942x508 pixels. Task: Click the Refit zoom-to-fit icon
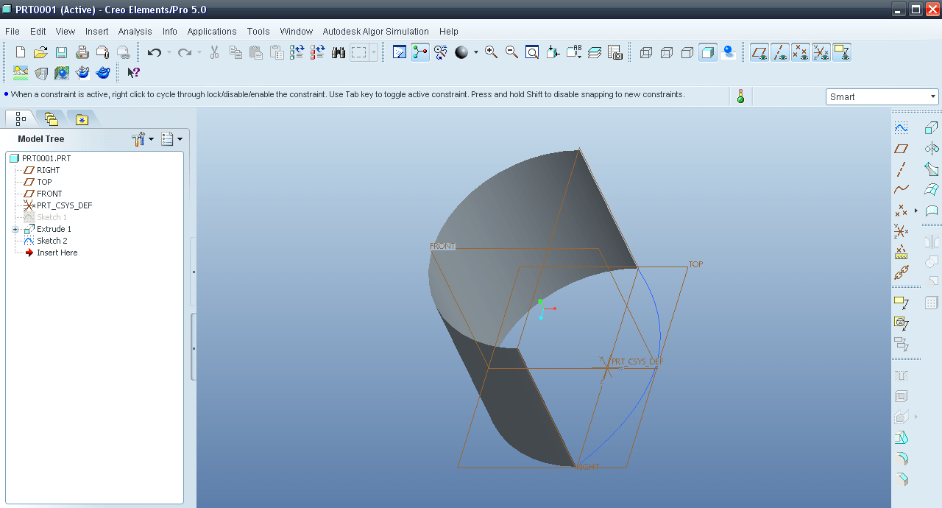coord(532,52)
